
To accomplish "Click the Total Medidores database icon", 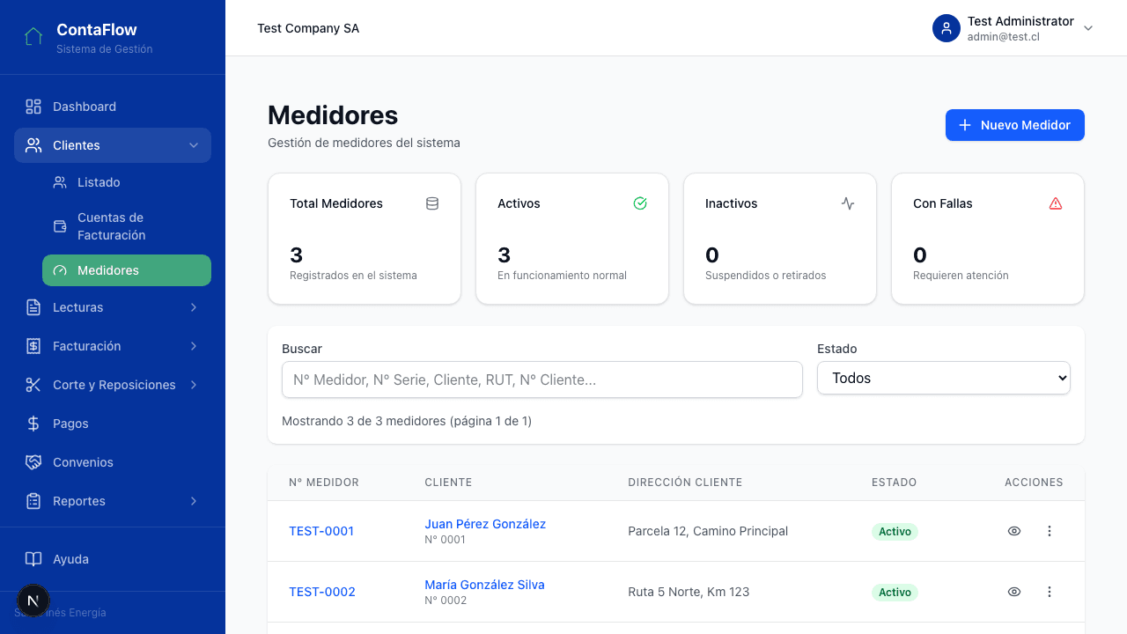I will pos(432,203).
